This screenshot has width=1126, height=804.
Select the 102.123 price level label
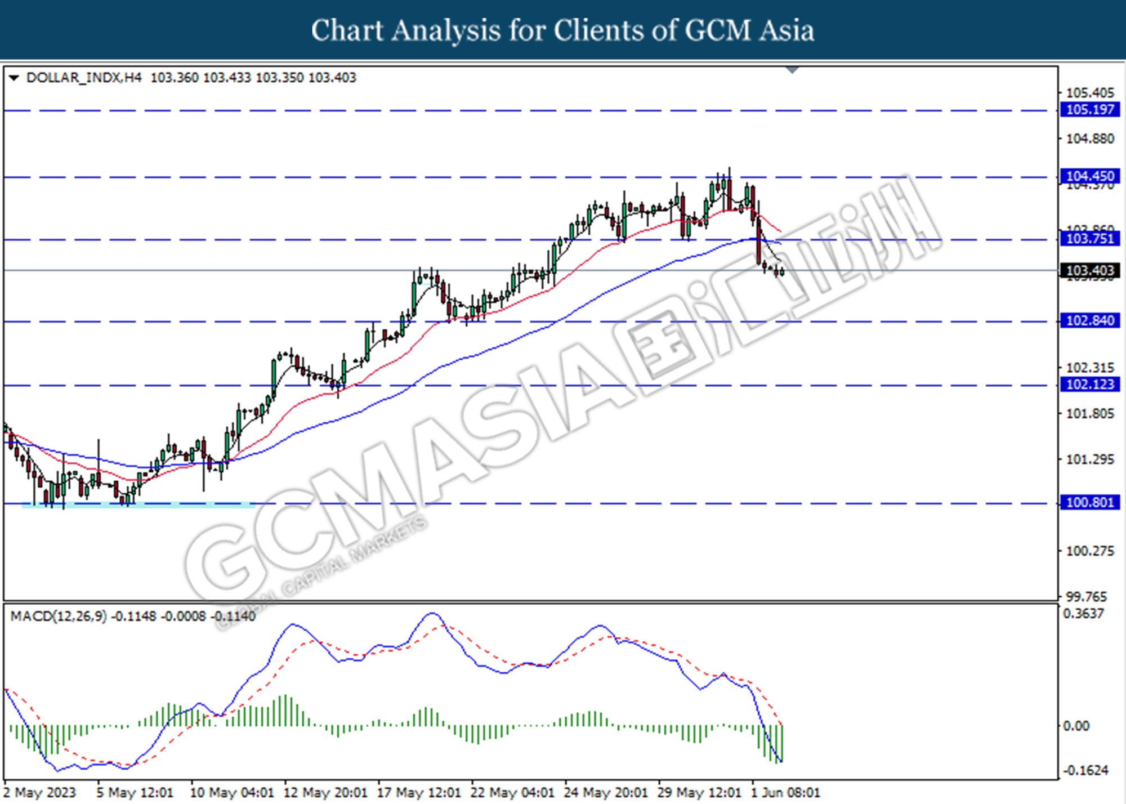(1090, 385)
